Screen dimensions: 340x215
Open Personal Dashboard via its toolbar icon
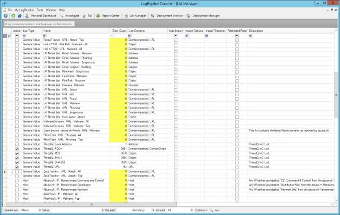(27, 16)
